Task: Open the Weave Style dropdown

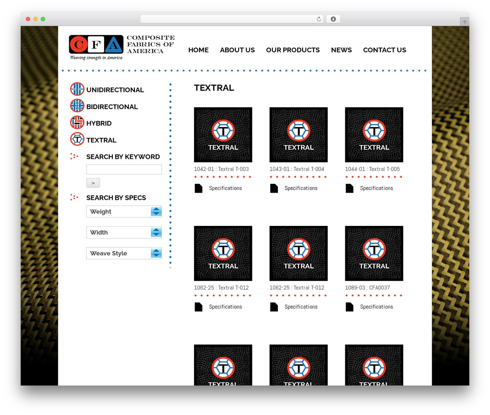Action: (x=124, y=253)
